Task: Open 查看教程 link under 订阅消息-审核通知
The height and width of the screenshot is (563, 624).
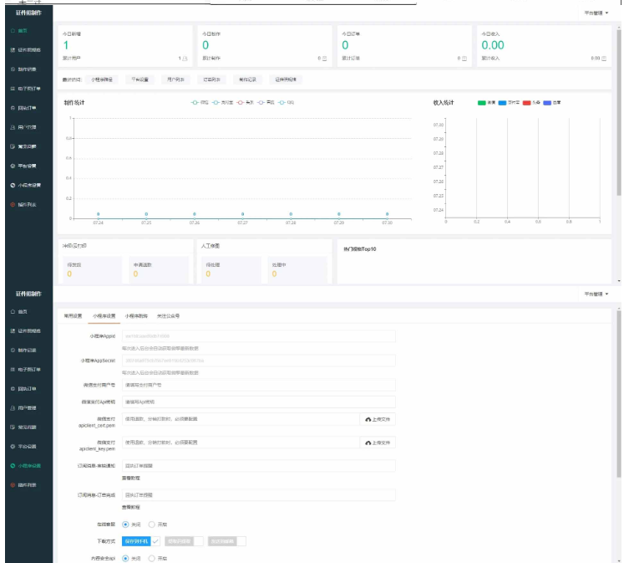Action: [131, 477]
